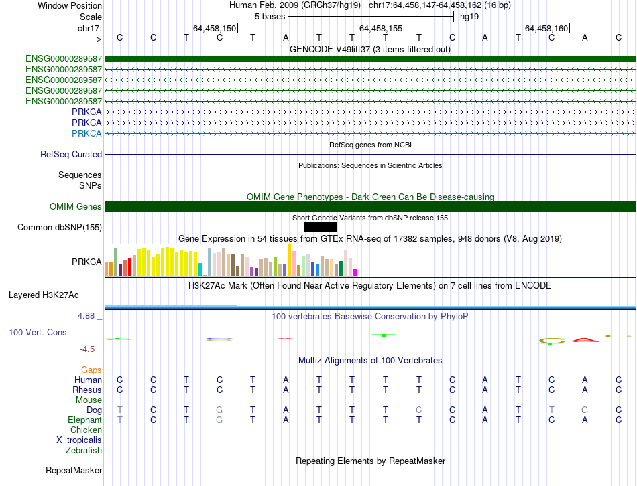Click the 100 Vert. Cons label
The height and width of the screenshot is (486, 637).
click(38, 333)
